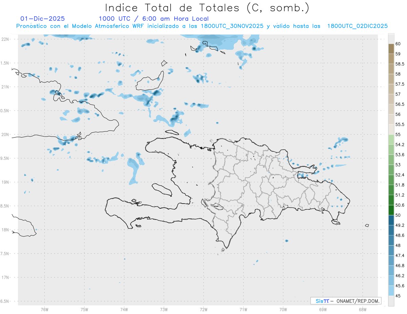
Task: Click the colorbar value '46.2'
Action: point(400,276)
